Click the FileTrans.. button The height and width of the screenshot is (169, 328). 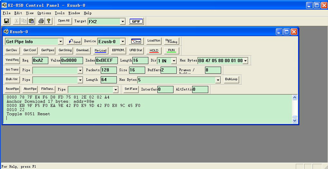(x=48, y=89)
